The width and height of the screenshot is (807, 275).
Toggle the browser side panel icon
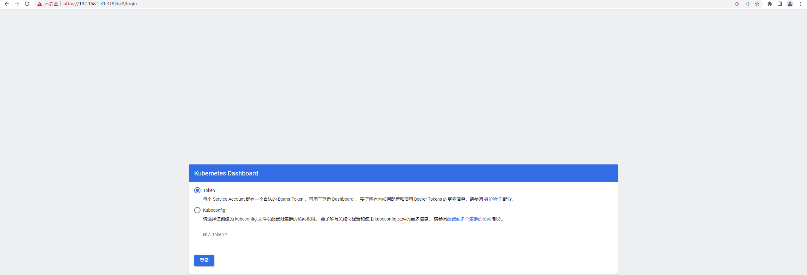point(780,4)
